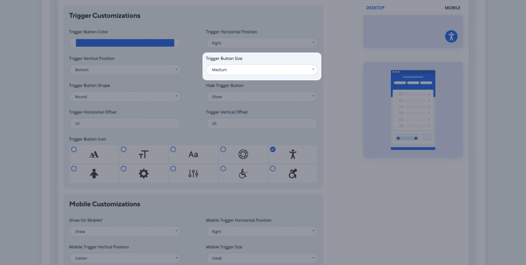
Task: Select the radio beside the Aa icon
Action: click(173, 149)
